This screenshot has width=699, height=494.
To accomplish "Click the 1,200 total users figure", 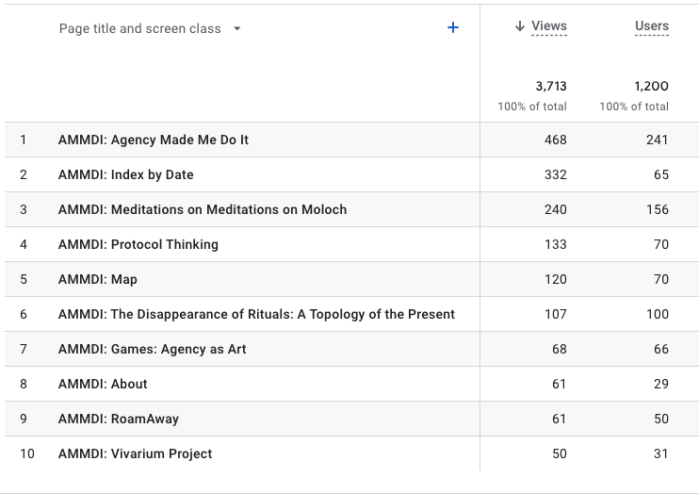I will (651, 86).
